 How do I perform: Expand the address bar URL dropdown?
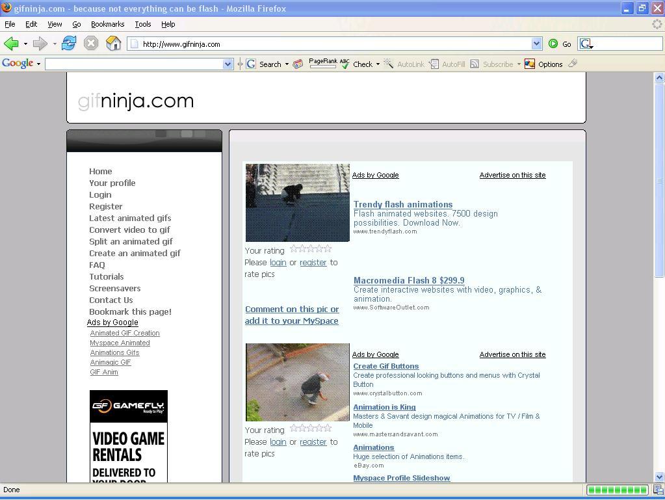pos(536,44)
